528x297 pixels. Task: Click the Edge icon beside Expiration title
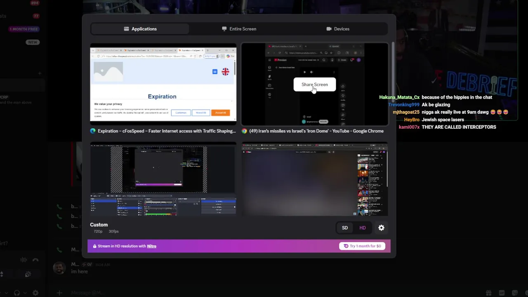pyautogui.click(x=93, y=131)
